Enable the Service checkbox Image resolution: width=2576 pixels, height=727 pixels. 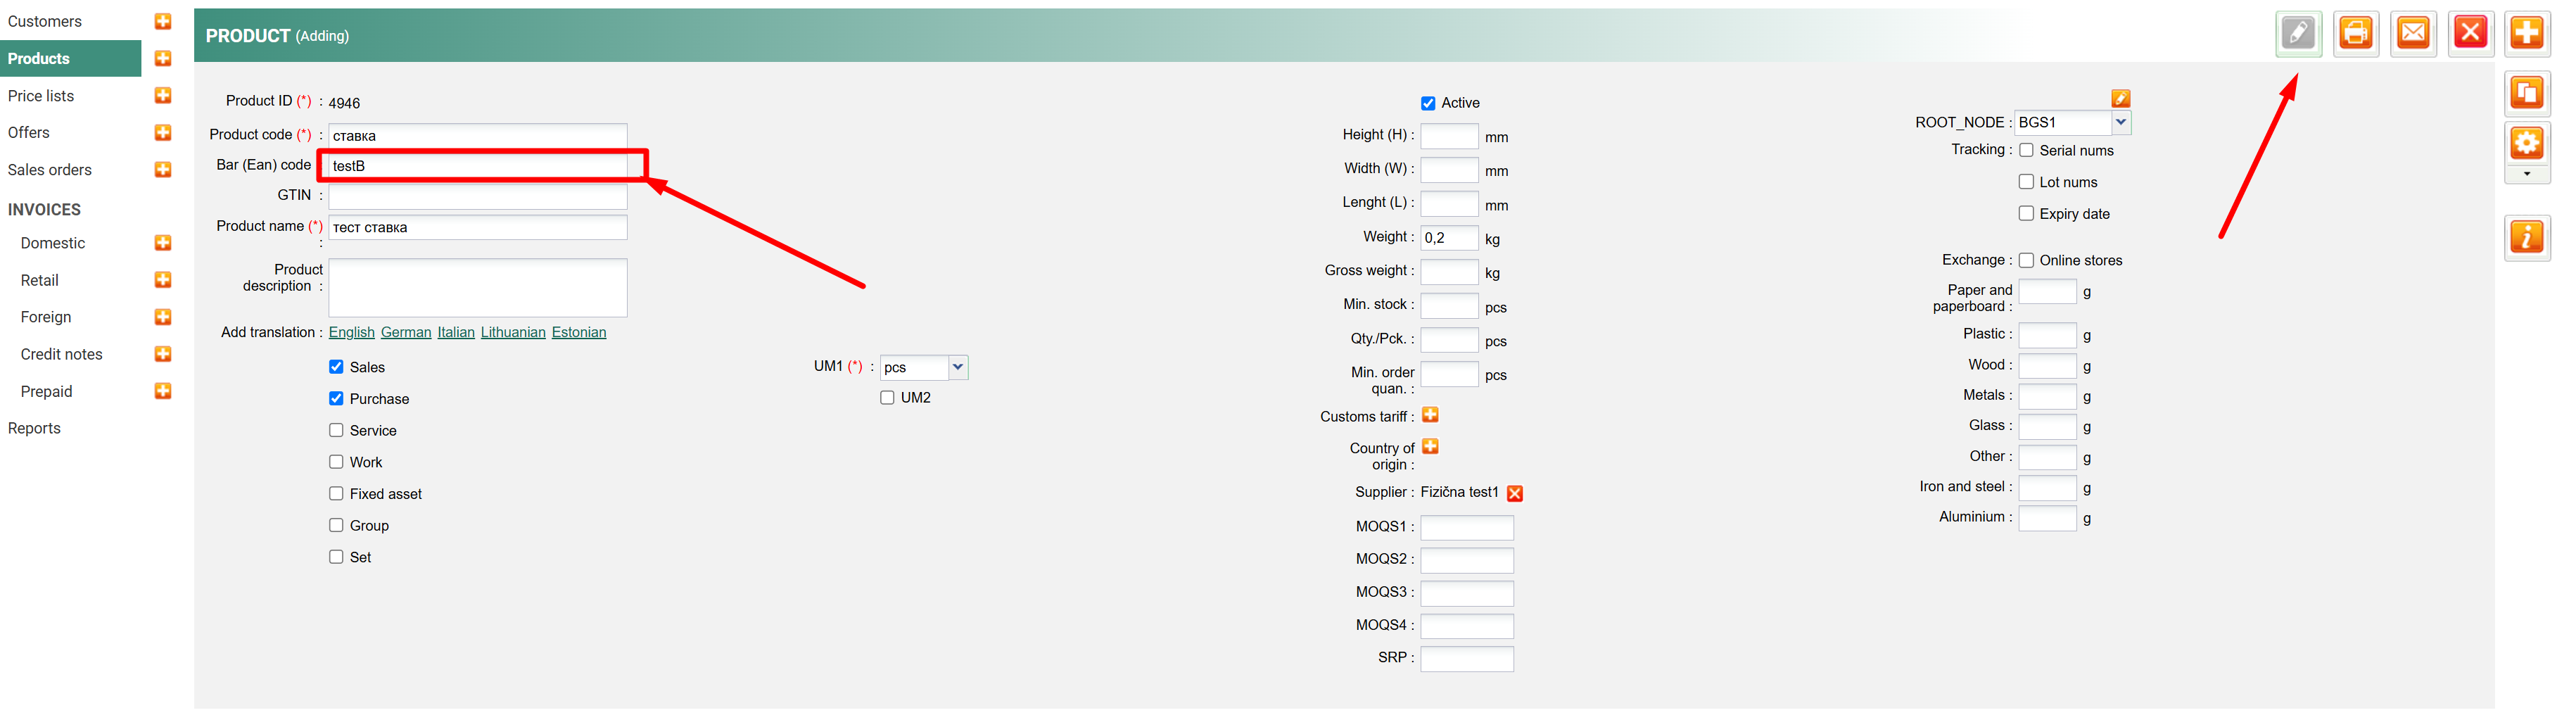point(336,430)
